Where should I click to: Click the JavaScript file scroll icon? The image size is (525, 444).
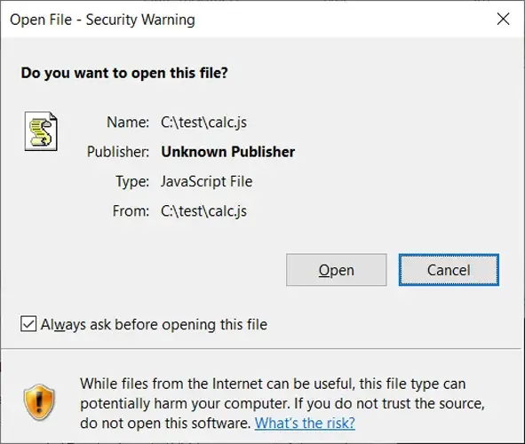[41, 131]
